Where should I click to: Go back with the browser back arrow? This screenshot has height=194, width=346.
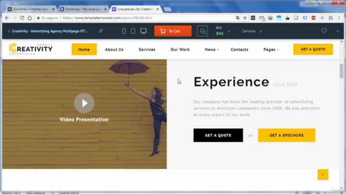[x=7, y=18]
